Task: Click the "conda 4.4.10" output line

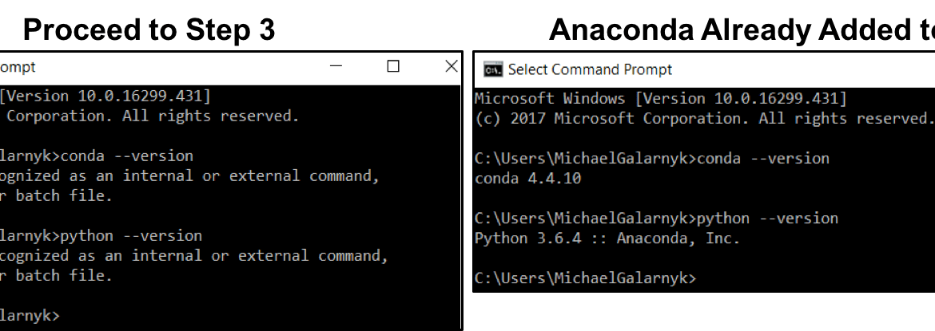Action: tap(527, 179)
